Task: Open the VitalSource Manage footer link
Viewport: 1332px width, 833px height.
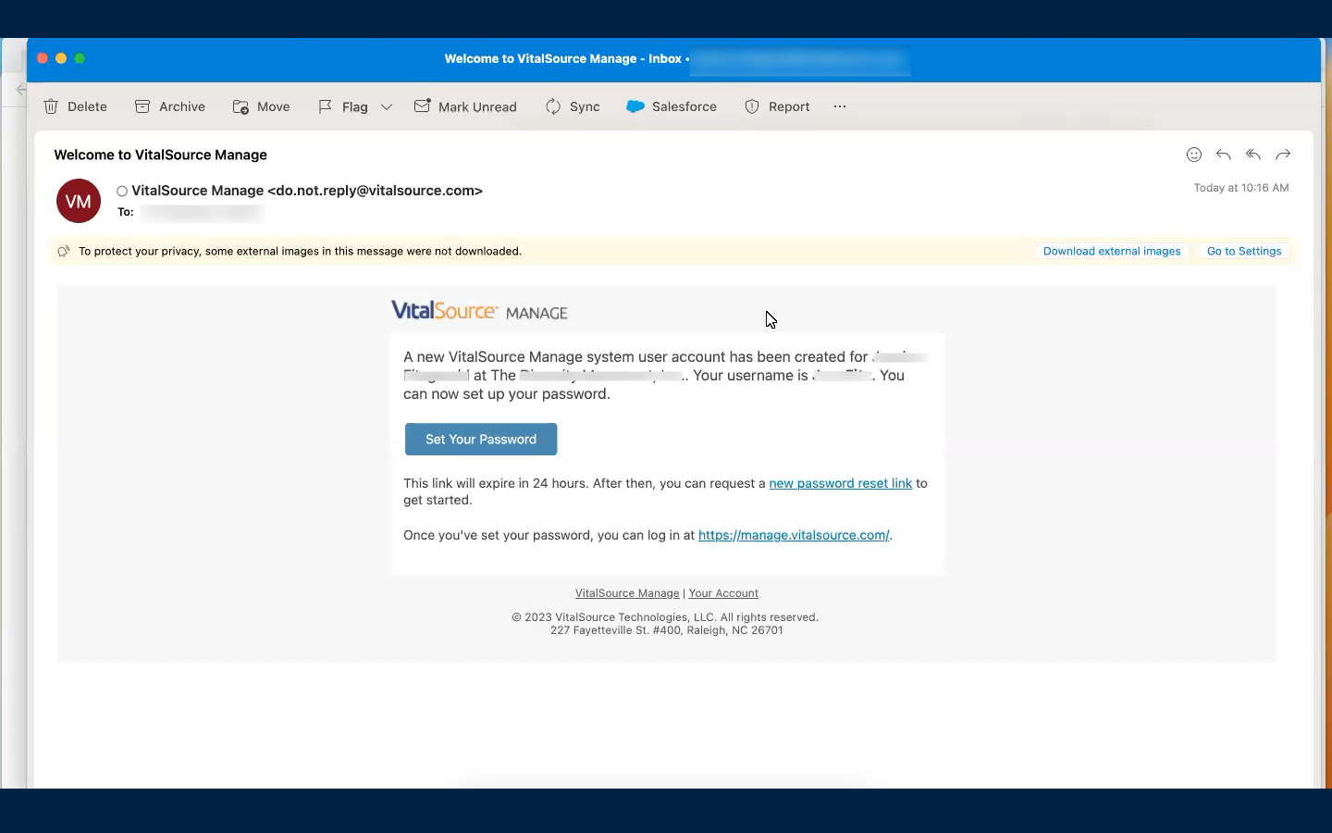Action: 627,593
